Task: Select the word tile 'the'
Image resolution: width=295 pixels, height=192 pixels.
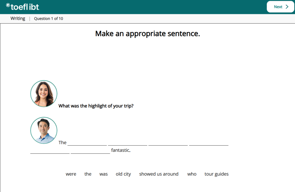Action: (88, 174)
